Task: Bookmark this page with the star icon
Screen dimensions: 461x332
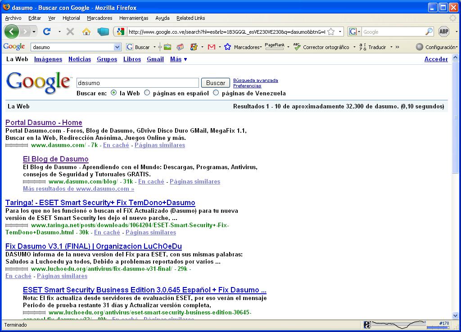Action: [331, 31]
